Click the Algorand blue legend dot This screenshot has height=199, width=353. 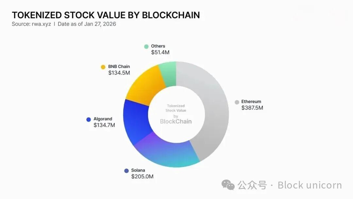click(x=89, y=119)
